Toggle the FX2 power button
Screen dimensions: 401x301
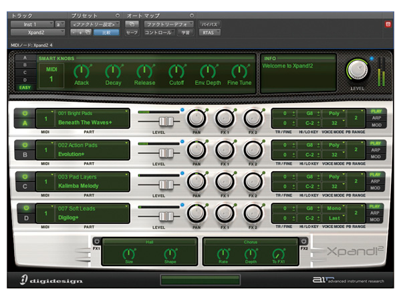click(x=303, y=241)
